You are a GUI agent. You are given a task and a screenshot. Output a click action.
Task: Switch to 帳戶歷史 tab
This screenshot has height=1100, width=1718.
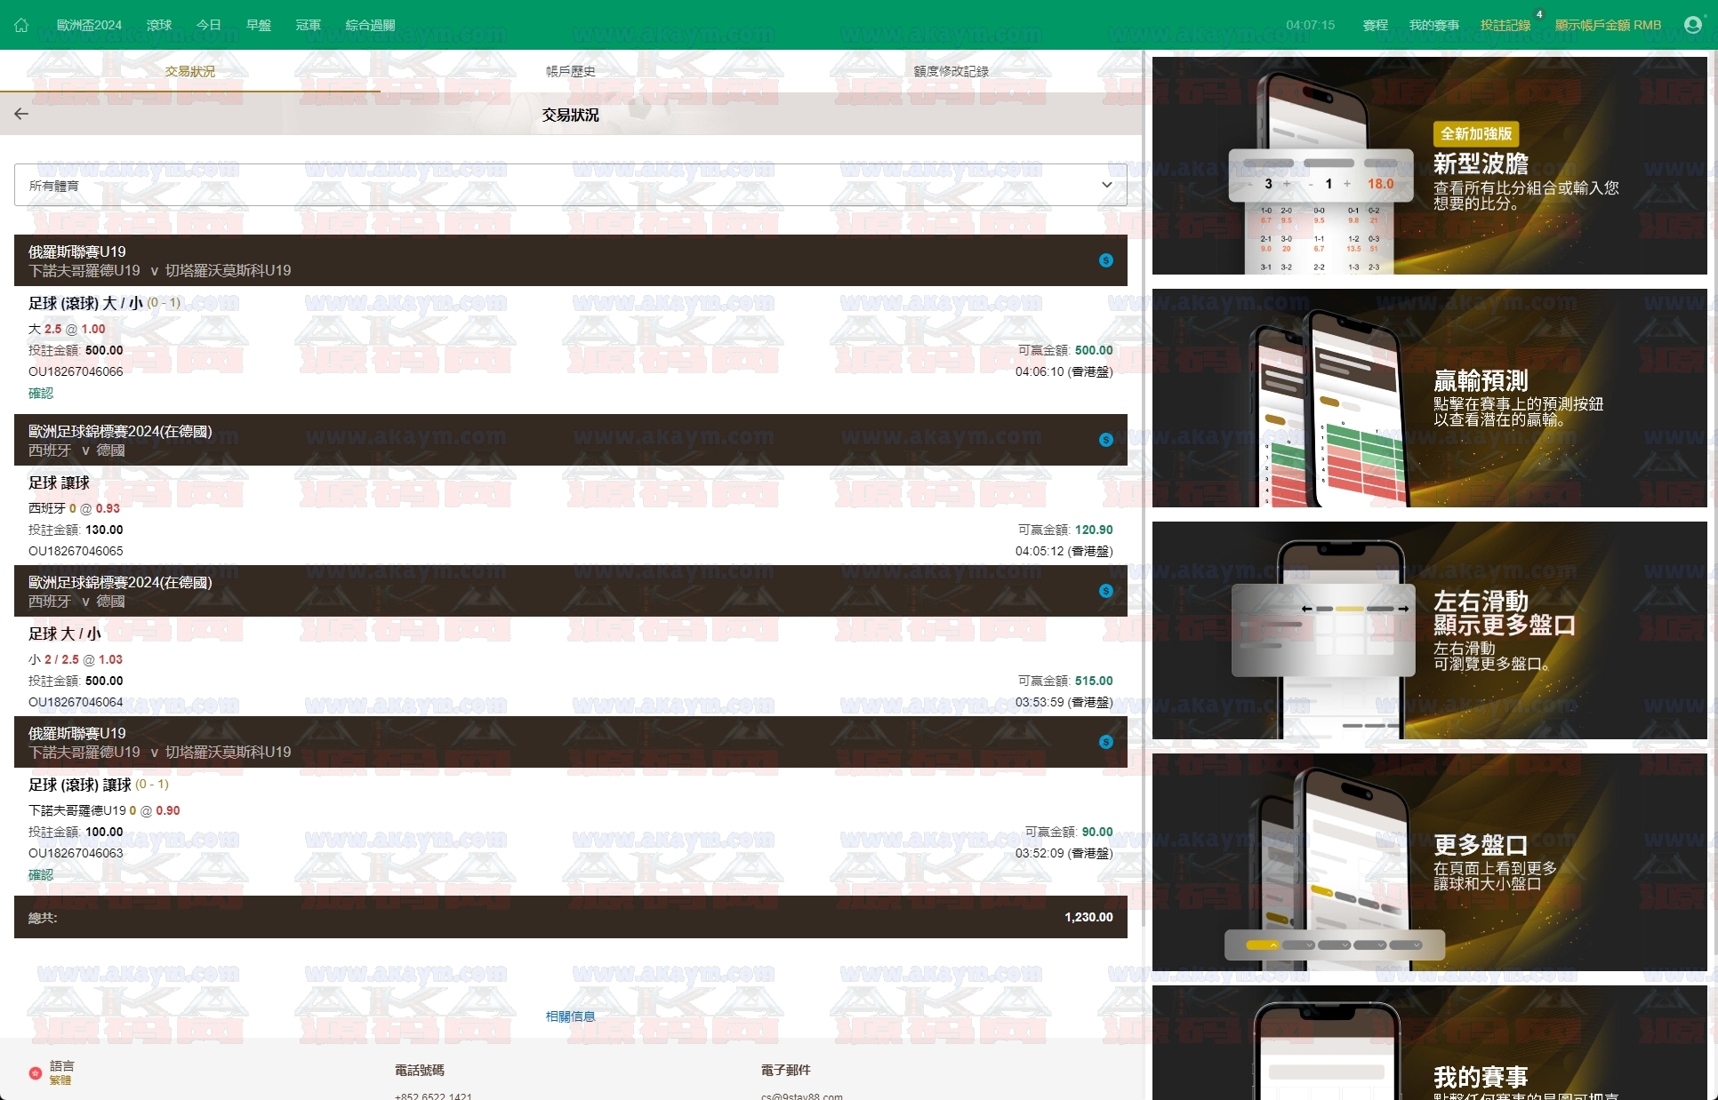570,71
